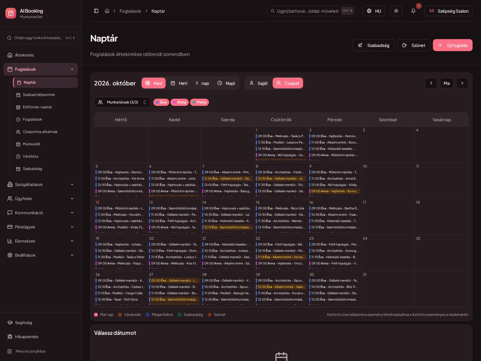Expand Ügyfelek sidebar section
The height and width of the screenshot is (361, 481).
coord(41,199)
